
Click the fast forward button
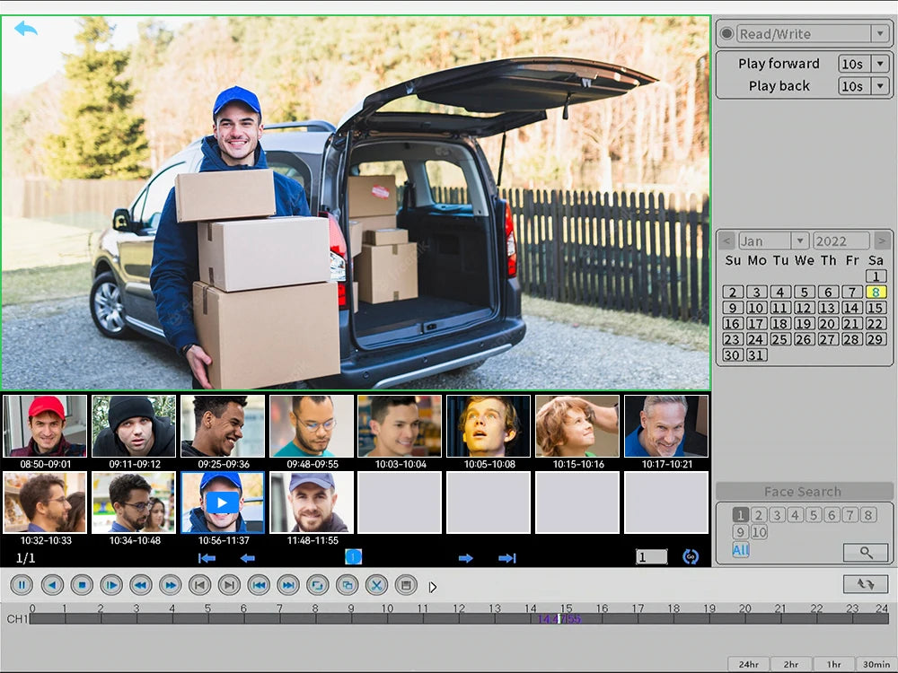click(x=170, y=586)
